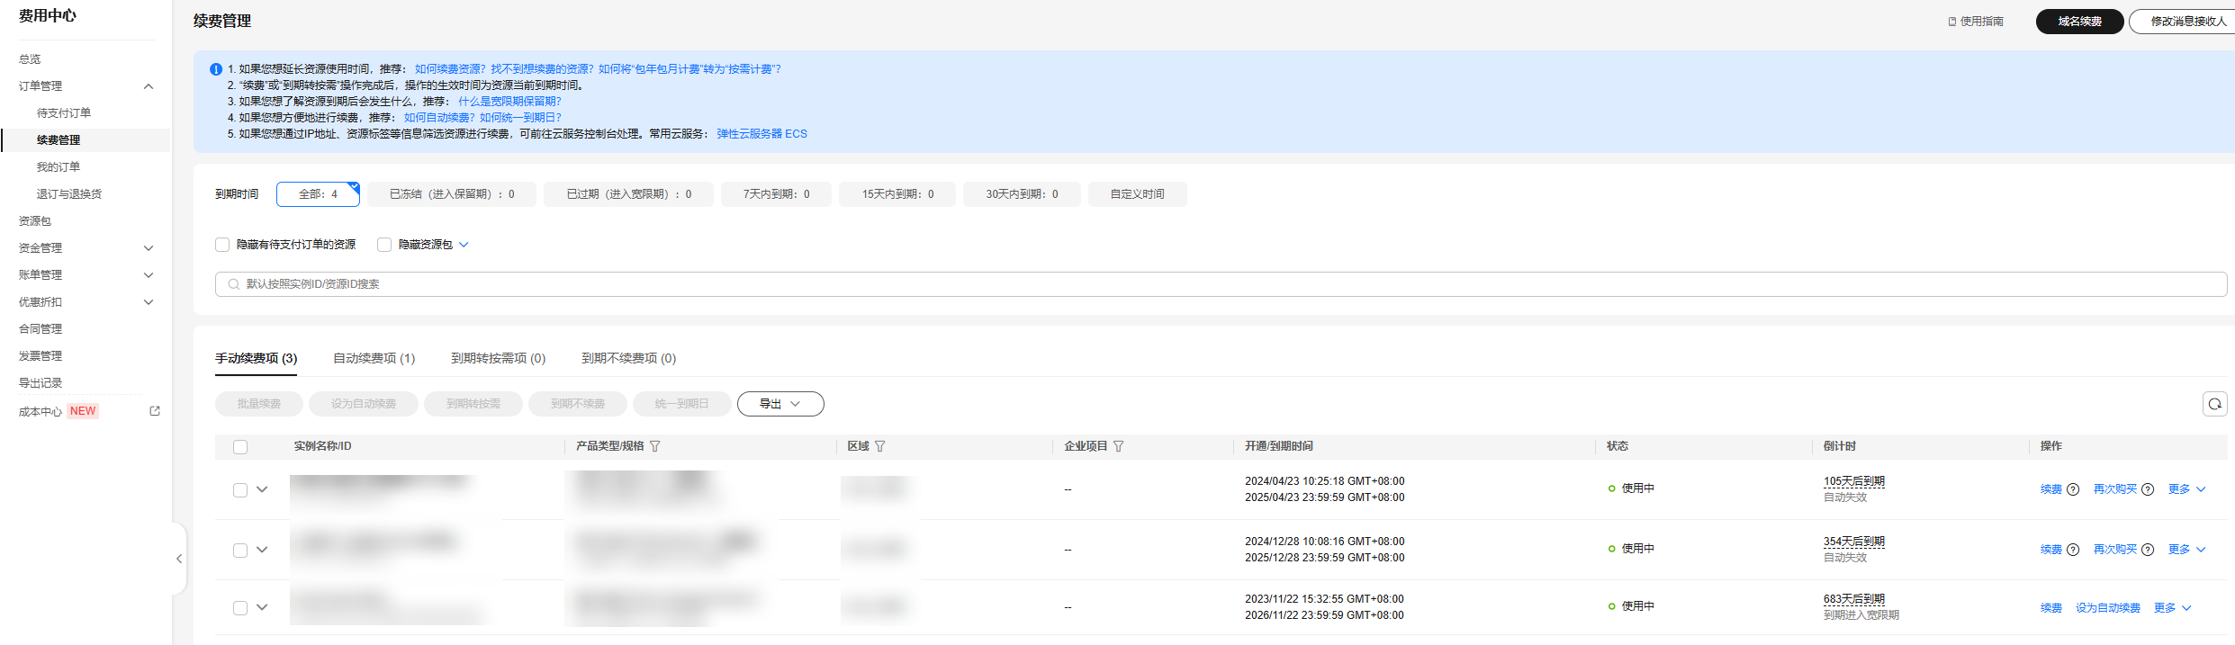Open 更多 menu in the 105天 row
Image resolution: width=2235 pixels, height=645 pixels.
[x=2186, y=489]
